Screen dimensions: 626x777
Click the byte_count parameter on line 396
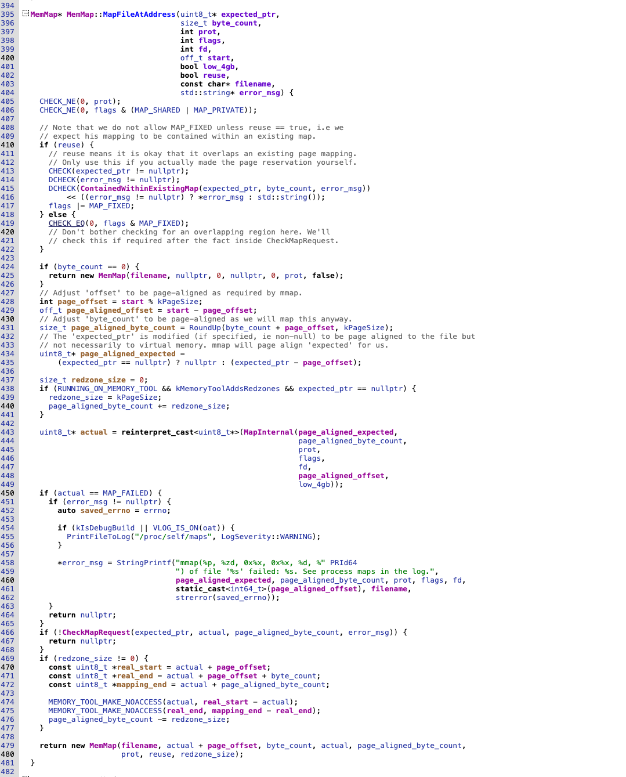pyautogui.click(x=234, y=23)
